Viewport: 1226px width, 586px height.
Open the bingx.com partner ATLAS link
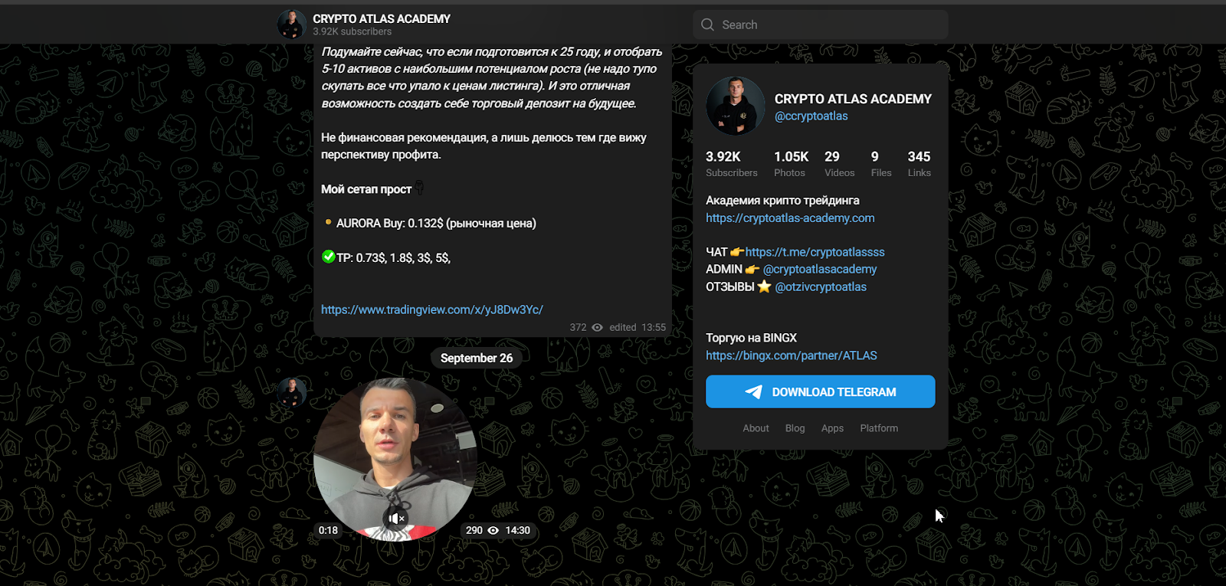point(792,355)
